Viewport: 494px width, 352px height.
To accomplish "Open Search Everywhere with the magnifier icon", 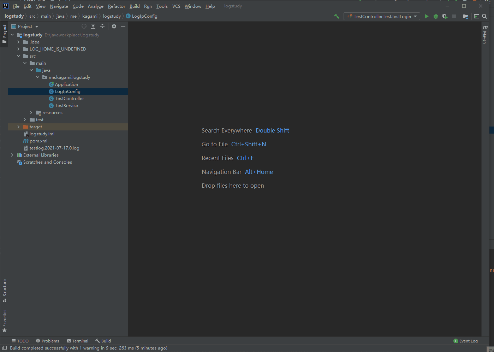I will [484, 16].
